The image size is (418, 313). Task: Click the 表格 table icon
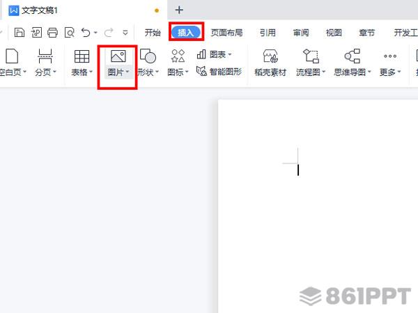(x=82, y=56)
